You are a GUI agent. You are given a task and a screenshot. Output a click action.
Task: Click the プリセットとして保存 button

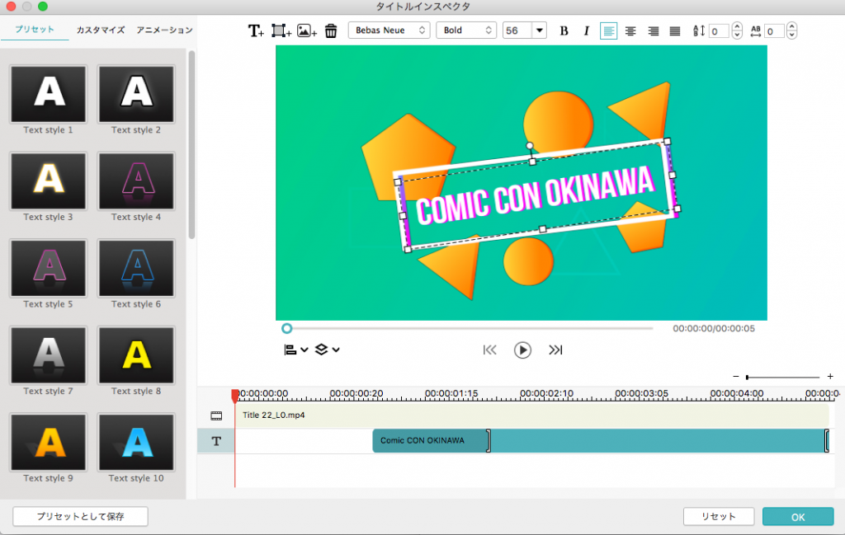pyautogui.click(x=80, y=516)
